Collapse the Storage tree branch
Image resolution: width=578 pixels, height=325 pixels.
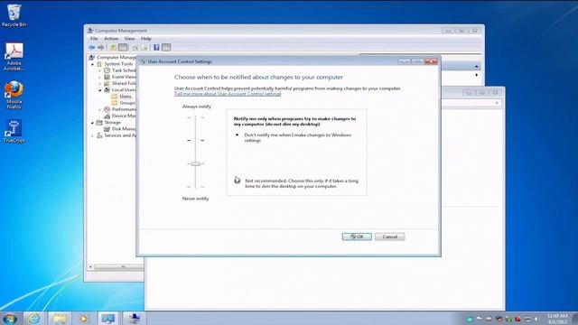click(x=92, y=123)
